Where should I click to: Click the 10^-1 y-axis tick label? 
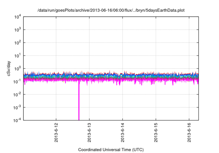coord(17,82)
